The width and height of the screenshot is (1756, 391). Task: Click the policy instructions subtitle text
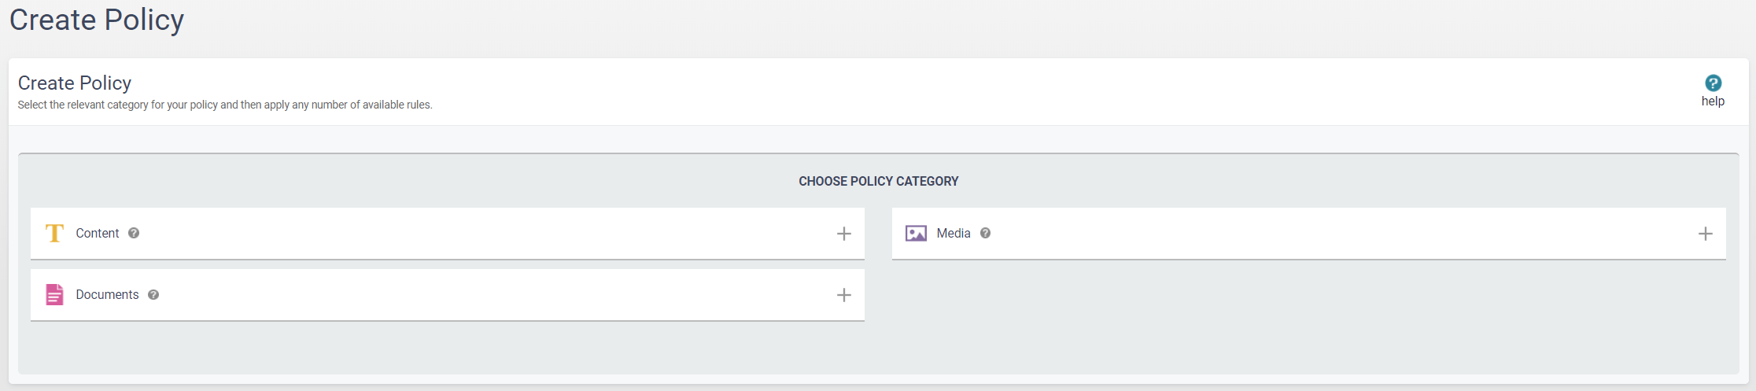pos(225,105)
